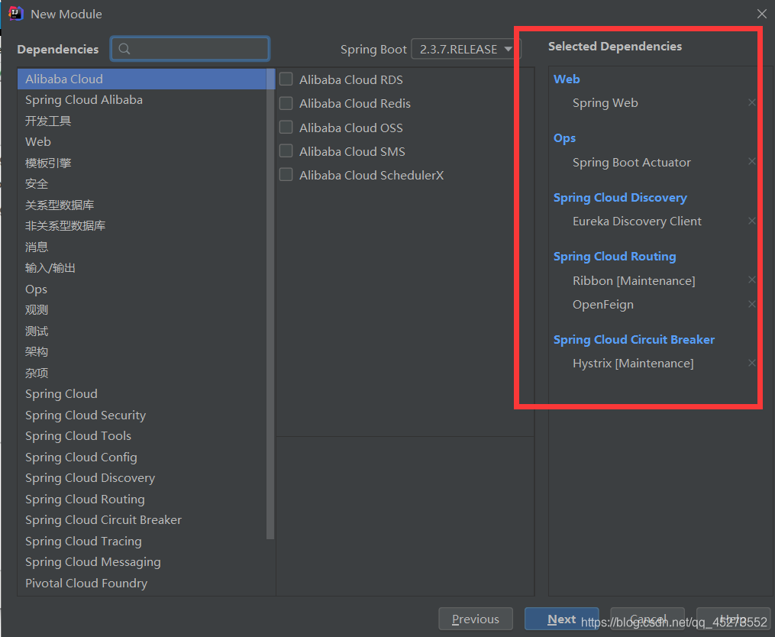The image size is (775, 637).
Task: Select Spring Cloud Discovery in left list
Action: click(142, 478)
